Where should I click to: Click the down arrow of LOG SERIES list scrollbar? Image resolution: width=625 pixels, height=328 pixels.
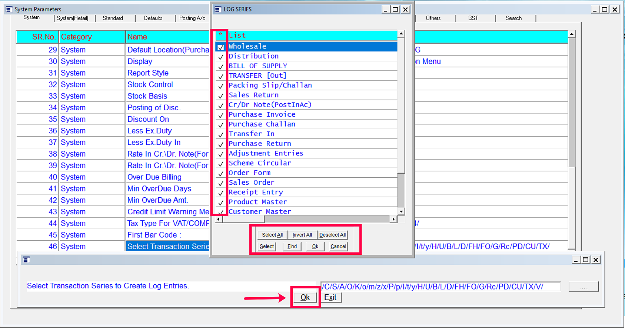401,211
